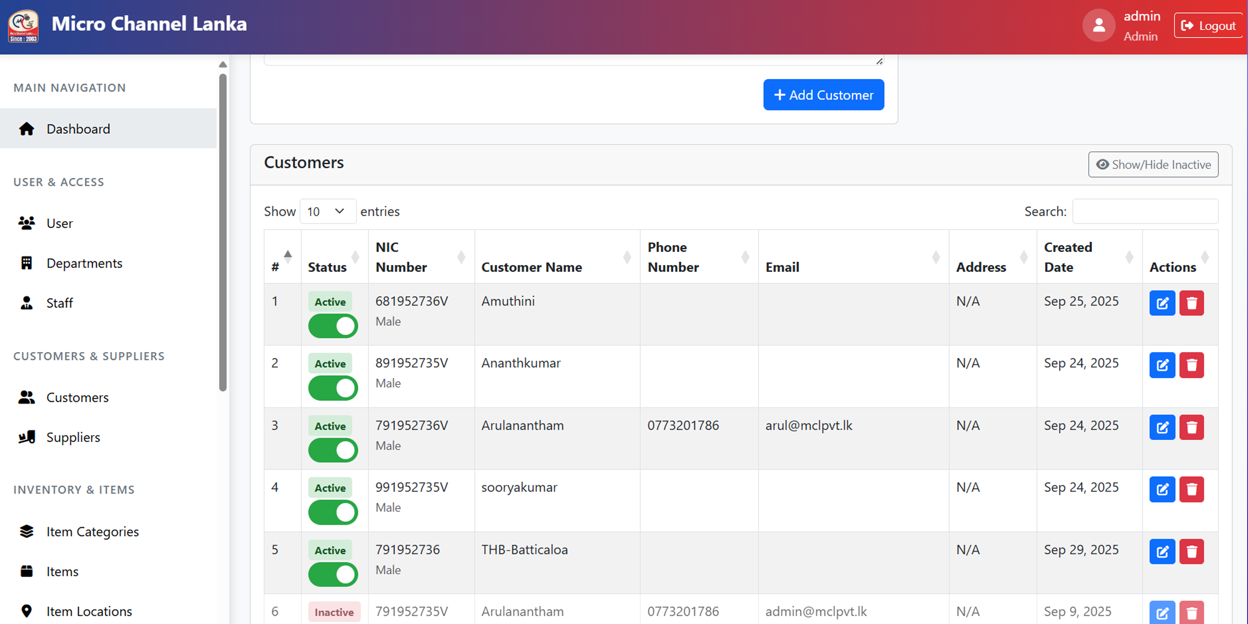Open Item Categories via the layers icon
The width and height of the screenshot is (1248, 624).
[x=27, y=531]
